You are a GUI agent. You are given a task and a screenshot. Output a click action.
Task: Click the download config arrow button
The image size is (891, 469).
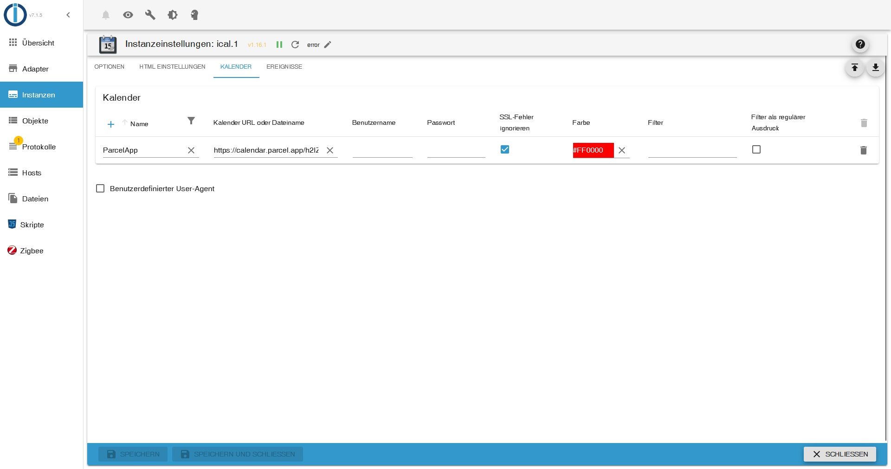(875, 68)
